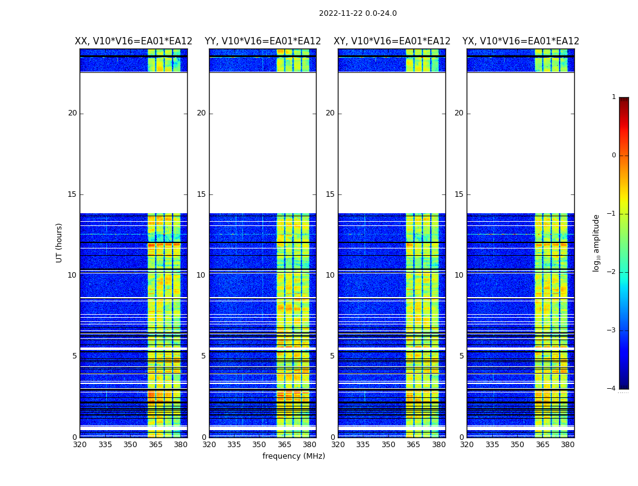
Task: Click the plot date title 2022-11-22 0.0-24.0
Action: [357, 13]
